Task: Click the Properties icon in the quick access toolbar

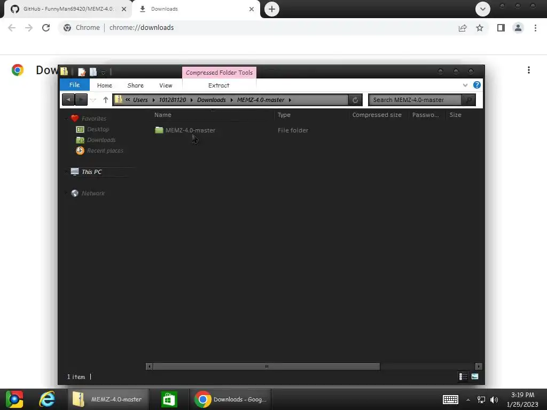Action: point(82,72)
